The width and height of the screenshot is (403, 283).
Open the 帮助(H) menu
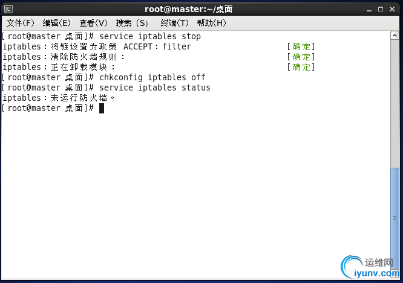click(x=212, y=23)
